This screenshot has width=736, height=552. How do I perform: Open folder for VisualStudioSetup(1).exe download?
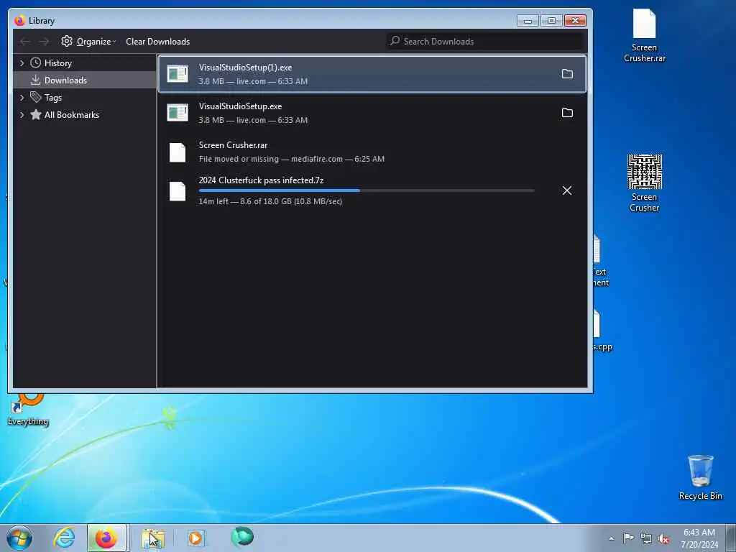tap(567, 74)
